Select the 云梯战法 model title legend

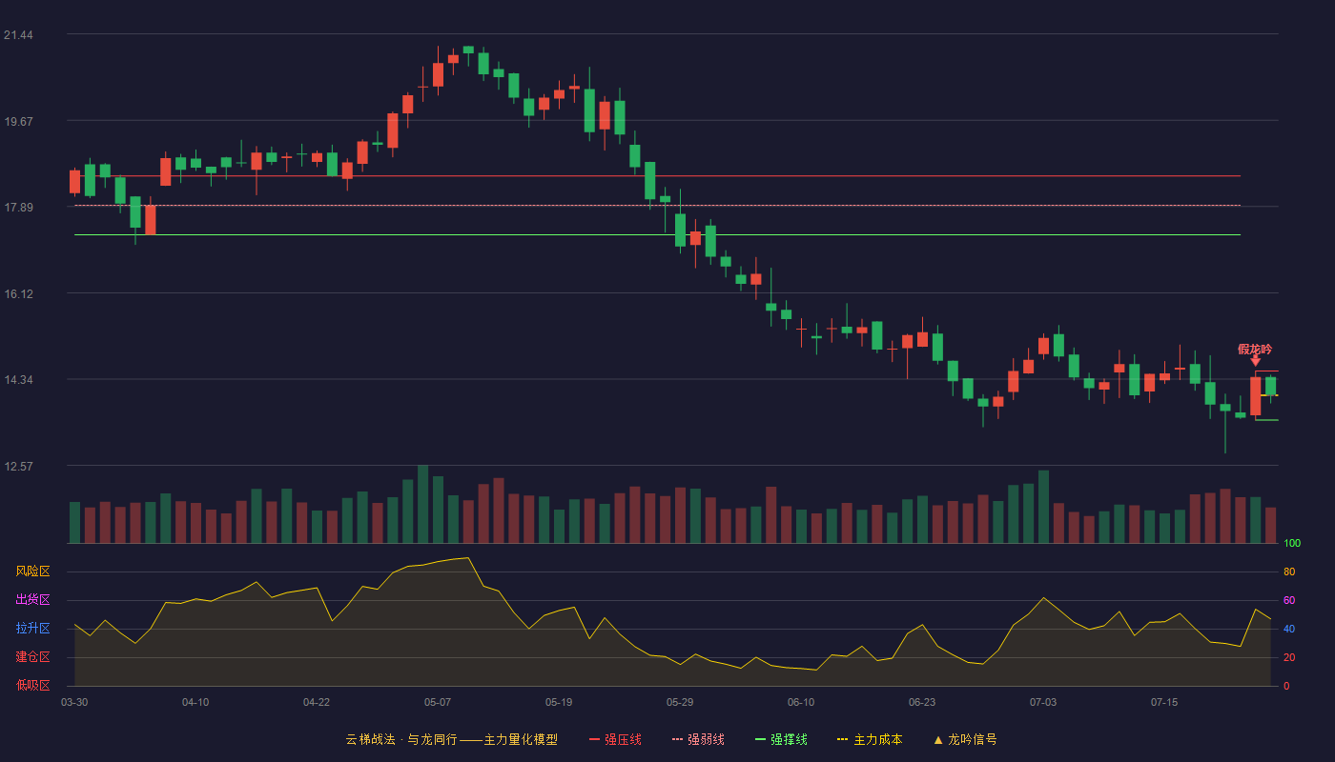coord(451,739)
